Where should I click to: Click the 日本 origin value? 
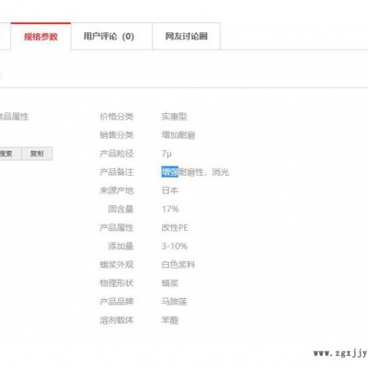coord(170,190)
